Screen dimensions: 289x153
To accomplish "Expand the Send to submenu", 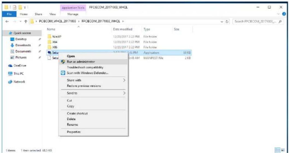I will click(x=93, y=93).
